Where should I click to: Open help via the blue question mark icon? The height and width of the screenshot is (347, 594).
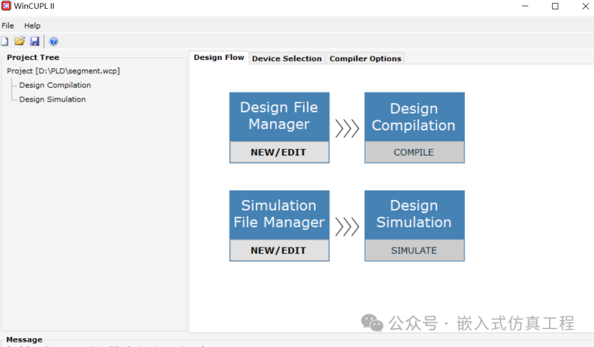pos(53,41)
